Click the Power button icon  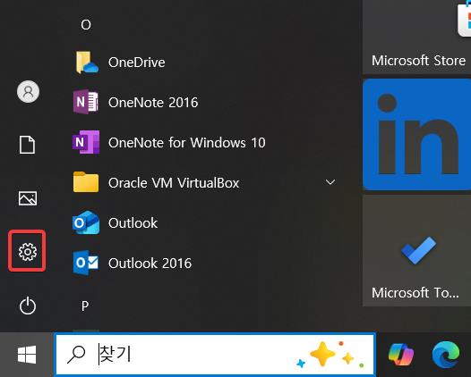tap(28, 306)
